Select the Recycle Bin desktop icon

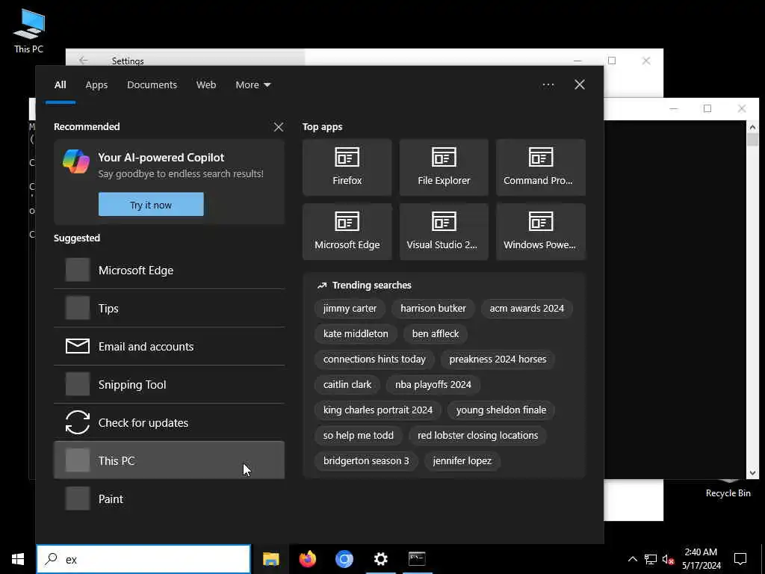tap(728, 489)
